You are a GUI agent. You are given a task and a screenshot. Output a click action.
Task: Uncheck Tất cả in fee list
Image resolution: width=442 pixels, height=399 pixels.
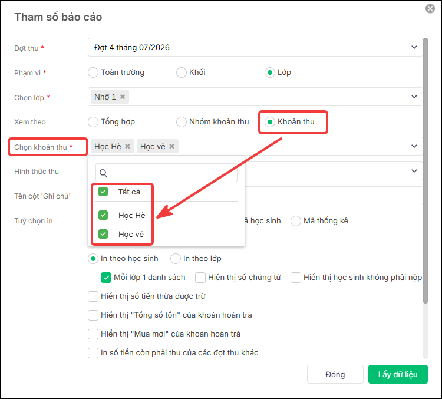click(103, 192)
